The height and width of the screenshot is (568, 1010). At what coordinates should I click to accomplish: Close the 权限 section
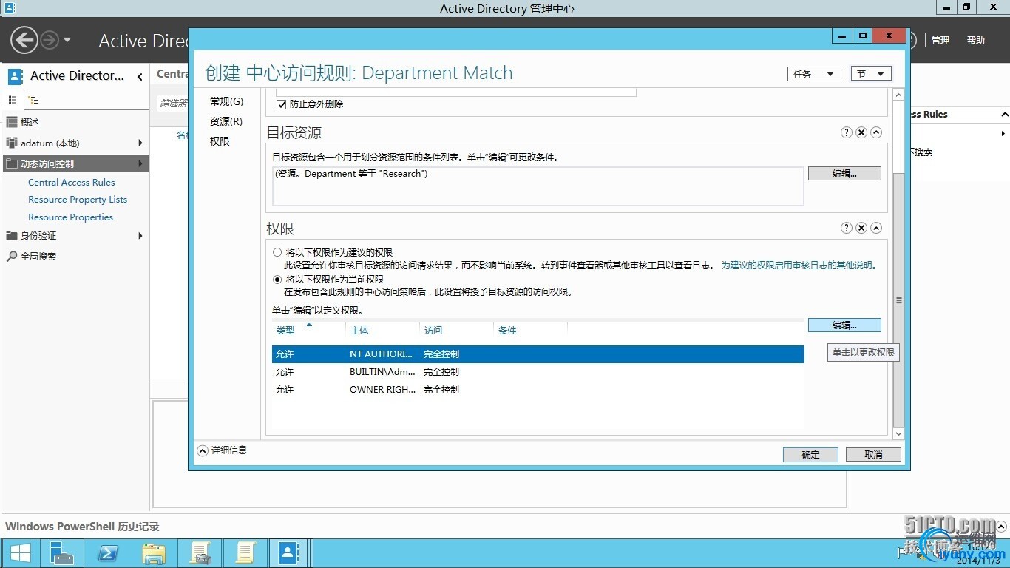click(861, 228)
